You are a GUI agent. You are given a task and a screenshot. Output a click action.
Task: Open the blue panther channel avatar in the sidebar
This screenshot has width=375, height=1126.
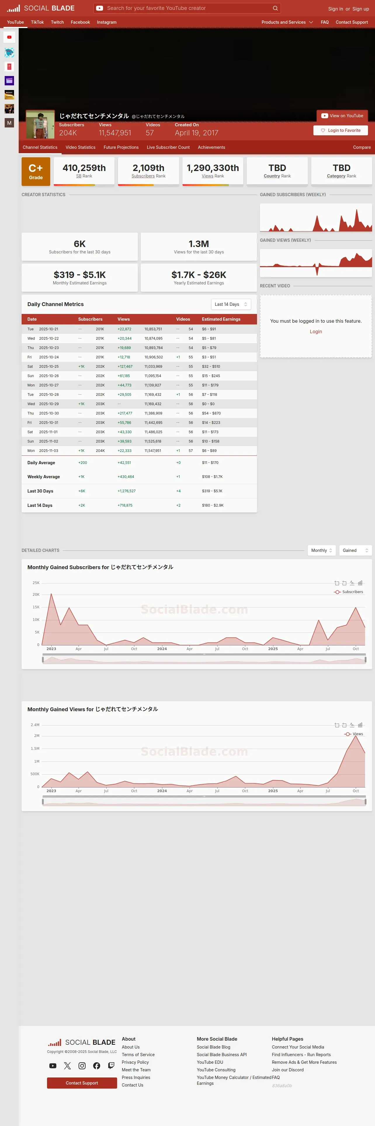(x=9, y=52)
